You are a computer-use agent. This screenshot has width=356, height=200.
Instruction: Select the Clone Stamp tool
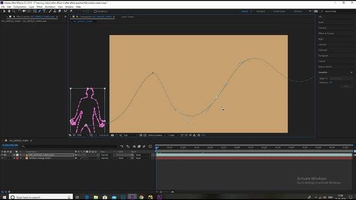pos(55,11)
